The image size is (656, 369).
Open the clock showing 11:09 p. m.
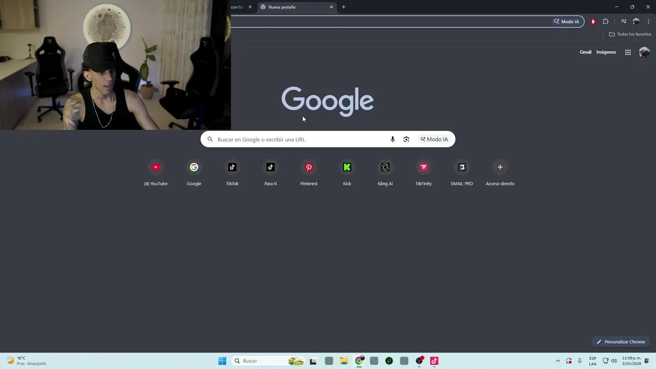631,361
